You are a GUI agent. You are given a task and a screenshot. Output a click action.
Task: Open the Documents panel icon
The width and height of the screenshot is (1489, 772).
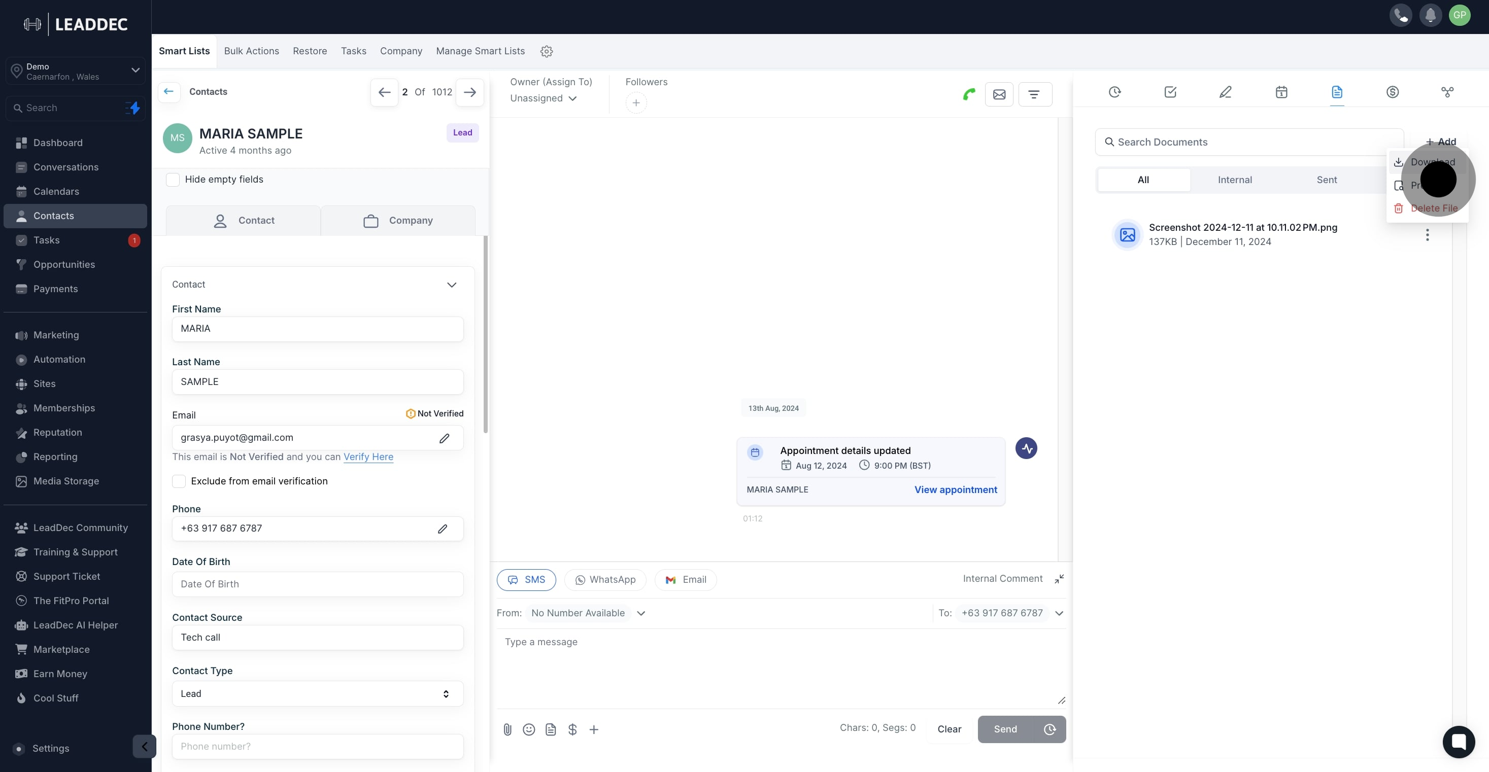click(x=1337, y=92)
